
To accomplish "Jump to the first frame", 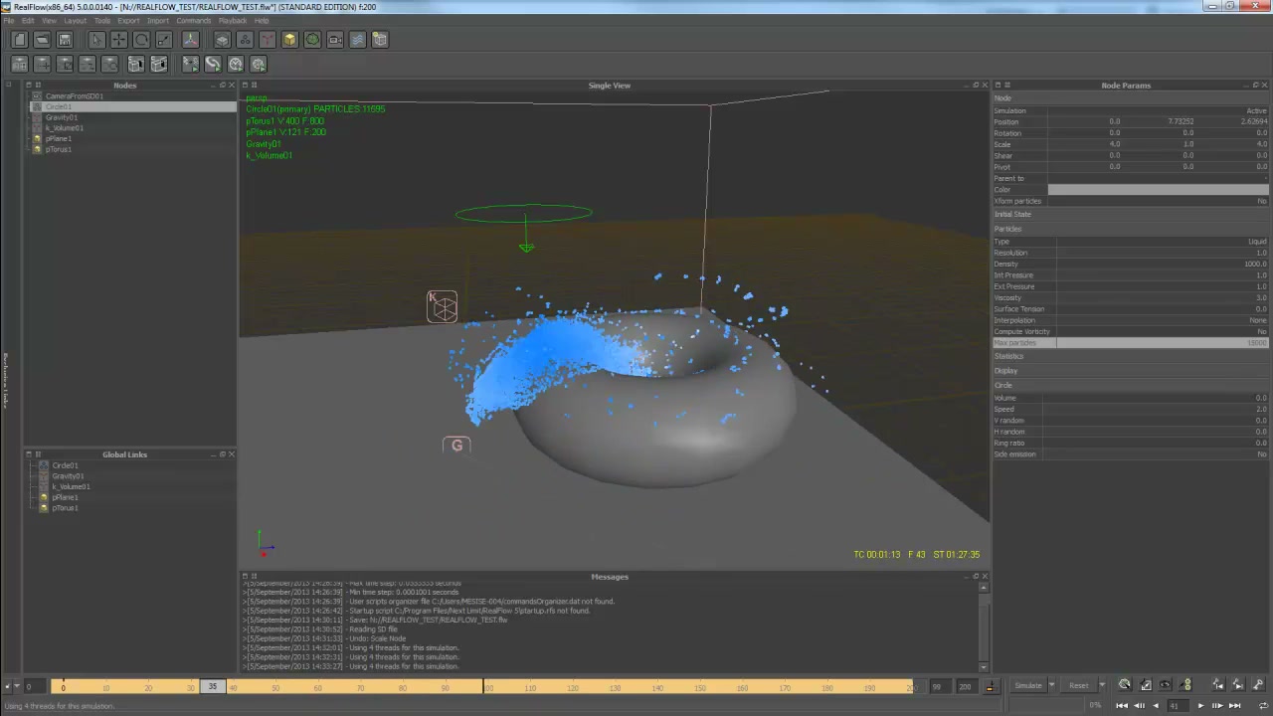I will [1122, 705].
